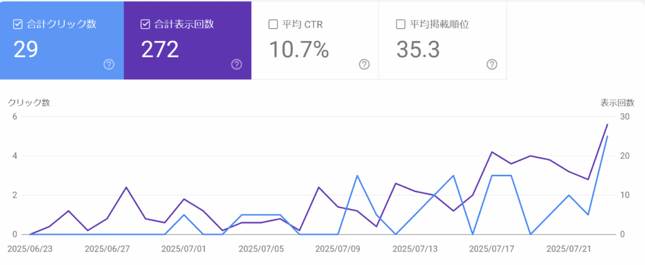Viewport: 645px width, 265px height.
Task: Click the 2025/07/17 date label on axis
Action: (491, 249)
